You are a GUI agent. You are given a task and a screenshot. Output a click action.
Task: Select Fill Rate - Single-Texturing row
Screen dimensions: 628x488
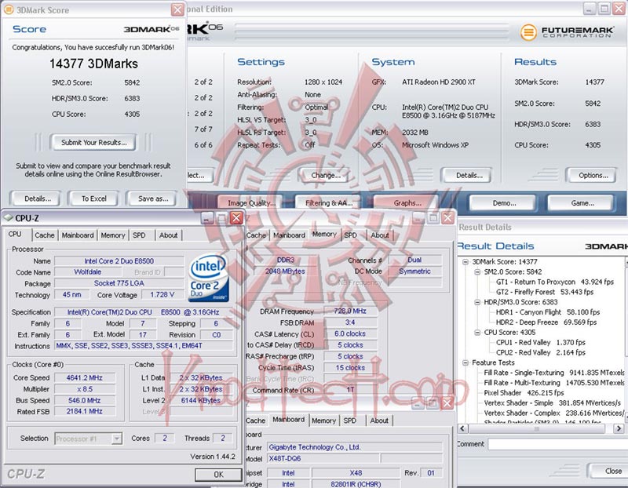(x=554, y=373)
